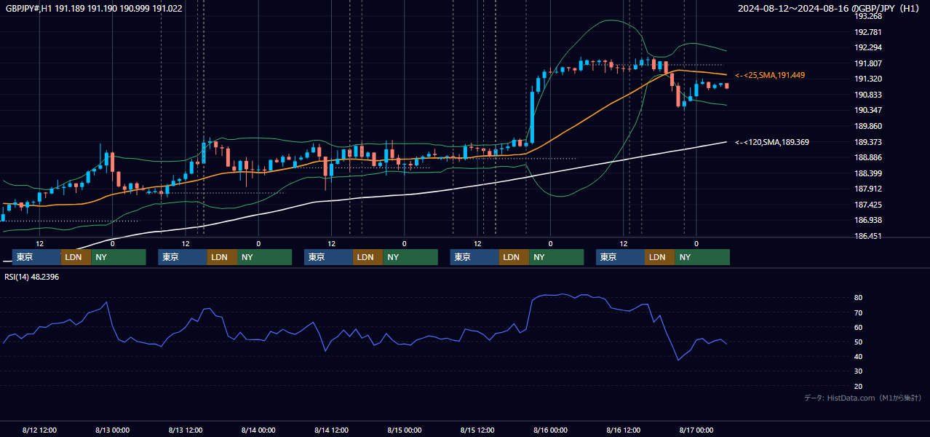Select the NY session box for 8/15
Viewport: 930px width, 437px height.
(x=557, y=257)
